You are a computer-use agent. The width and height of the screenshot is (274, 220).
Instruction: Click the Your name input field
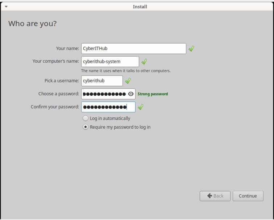coord(134,49)
